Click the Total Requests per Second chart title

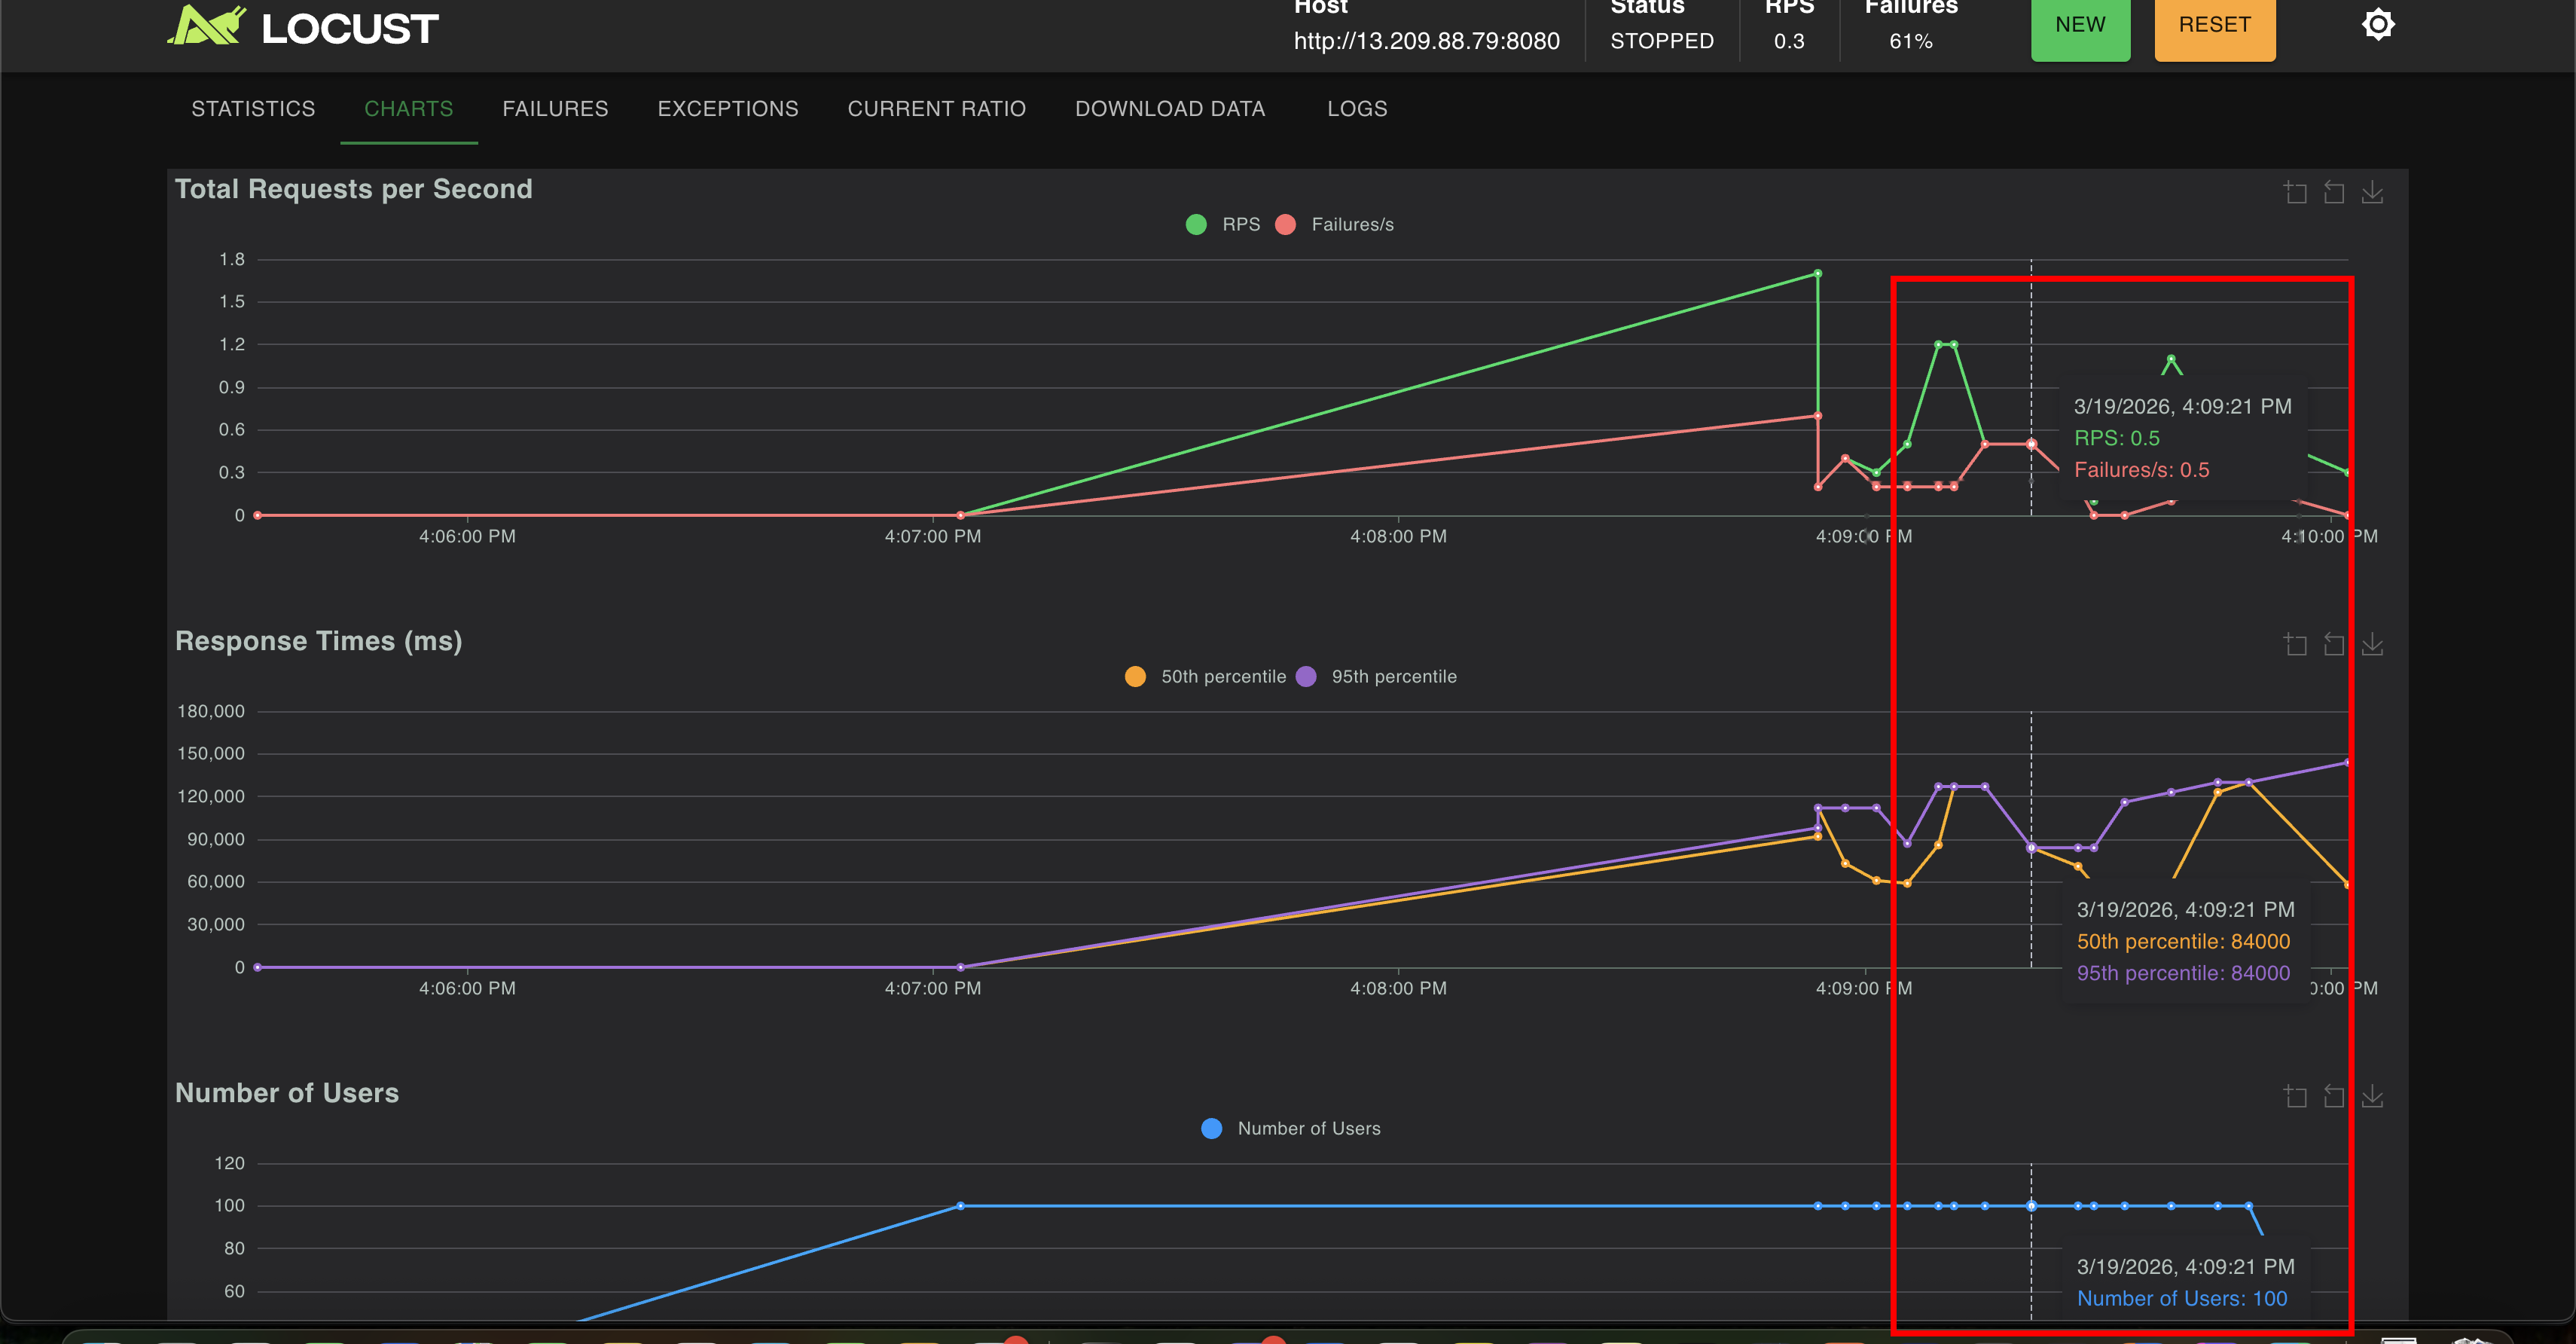(x=354, y=189)
